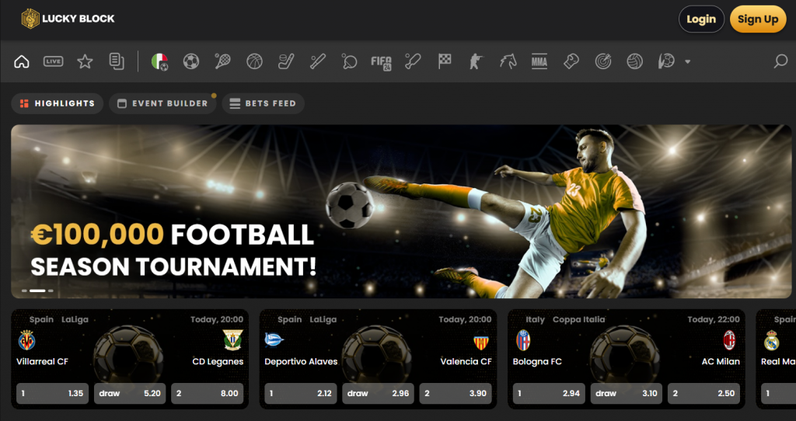Image resolution: width=796 pixels, height=421 pixels.
Task: Switch to the Event Builder tab
Action: click(162, 103)
